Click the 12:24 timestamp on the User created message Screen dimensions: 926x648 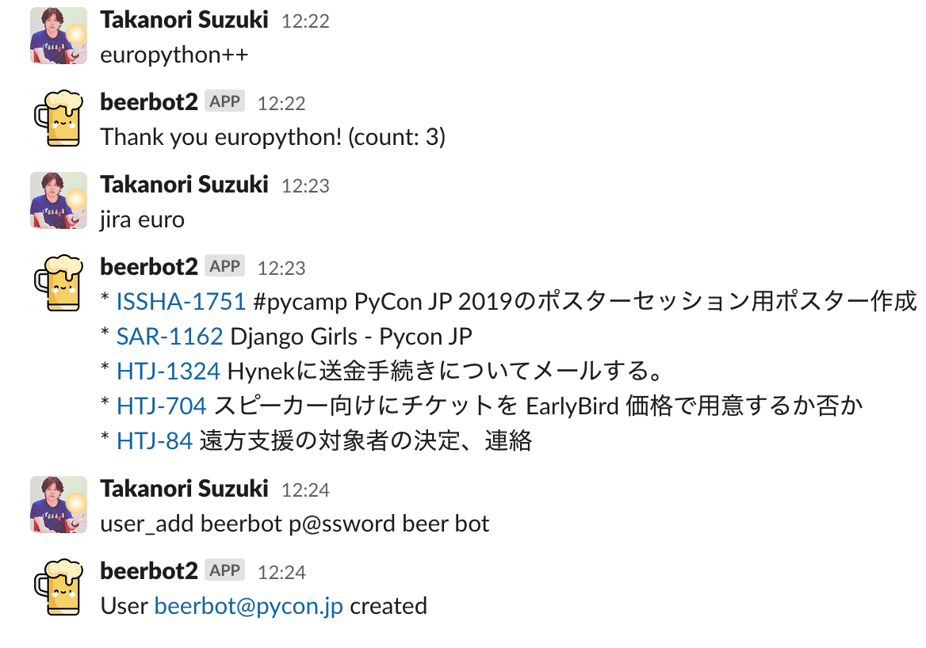(x=281, y=573)
